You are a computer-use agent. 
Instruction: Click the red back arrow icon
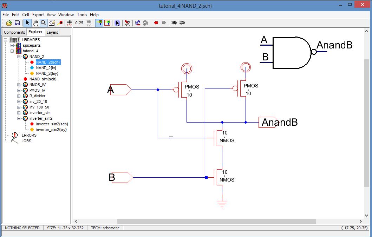[156, 23]
